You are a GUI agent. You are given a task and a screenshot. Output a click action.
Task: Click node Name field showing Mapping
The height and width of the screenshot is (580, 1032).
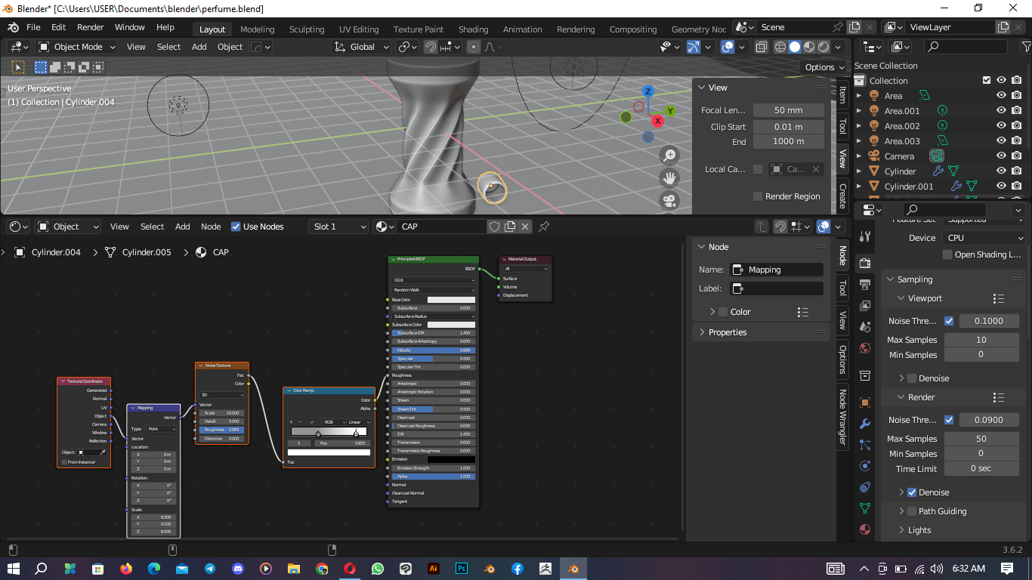[777, 270]
